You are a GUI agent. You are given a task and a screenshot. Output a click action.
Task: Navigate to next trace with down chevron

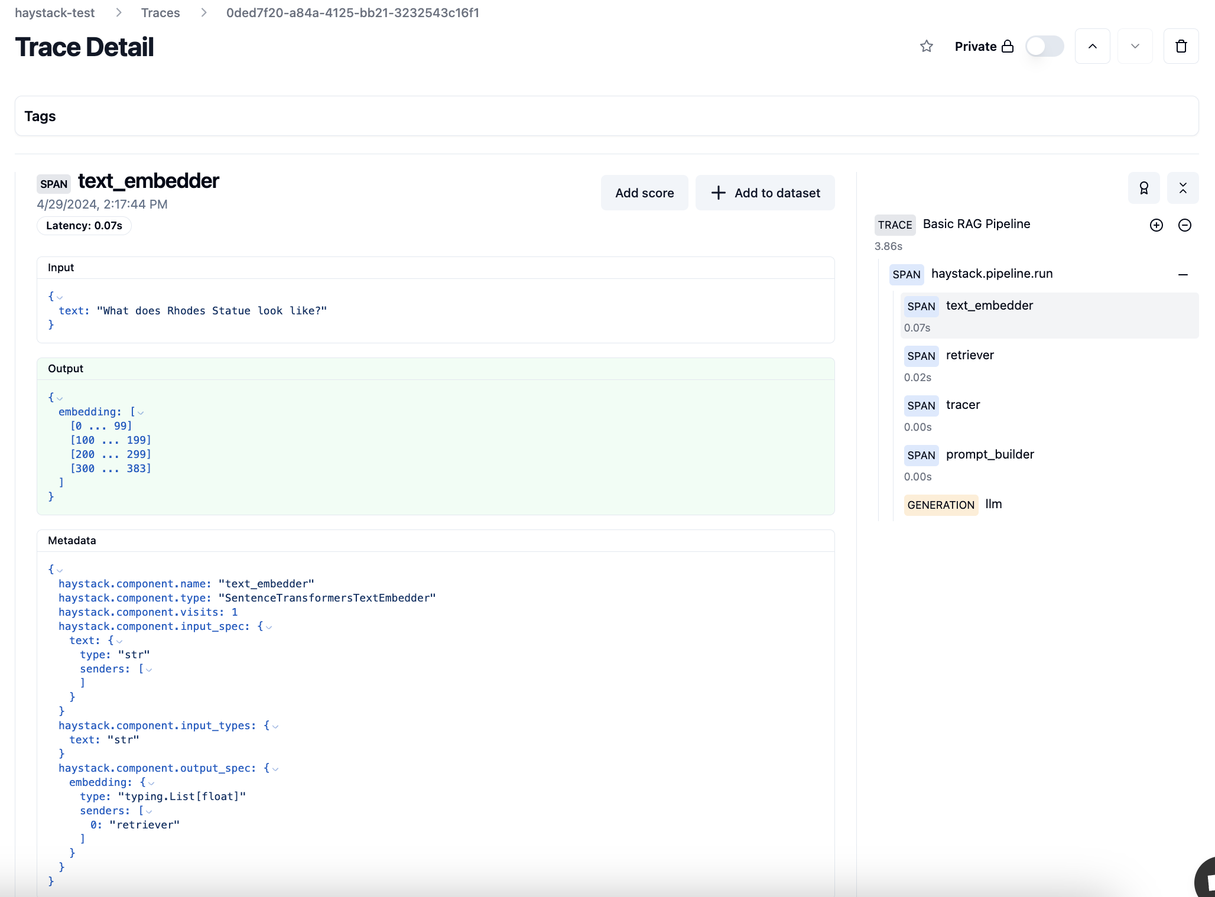coord(1135,46)
